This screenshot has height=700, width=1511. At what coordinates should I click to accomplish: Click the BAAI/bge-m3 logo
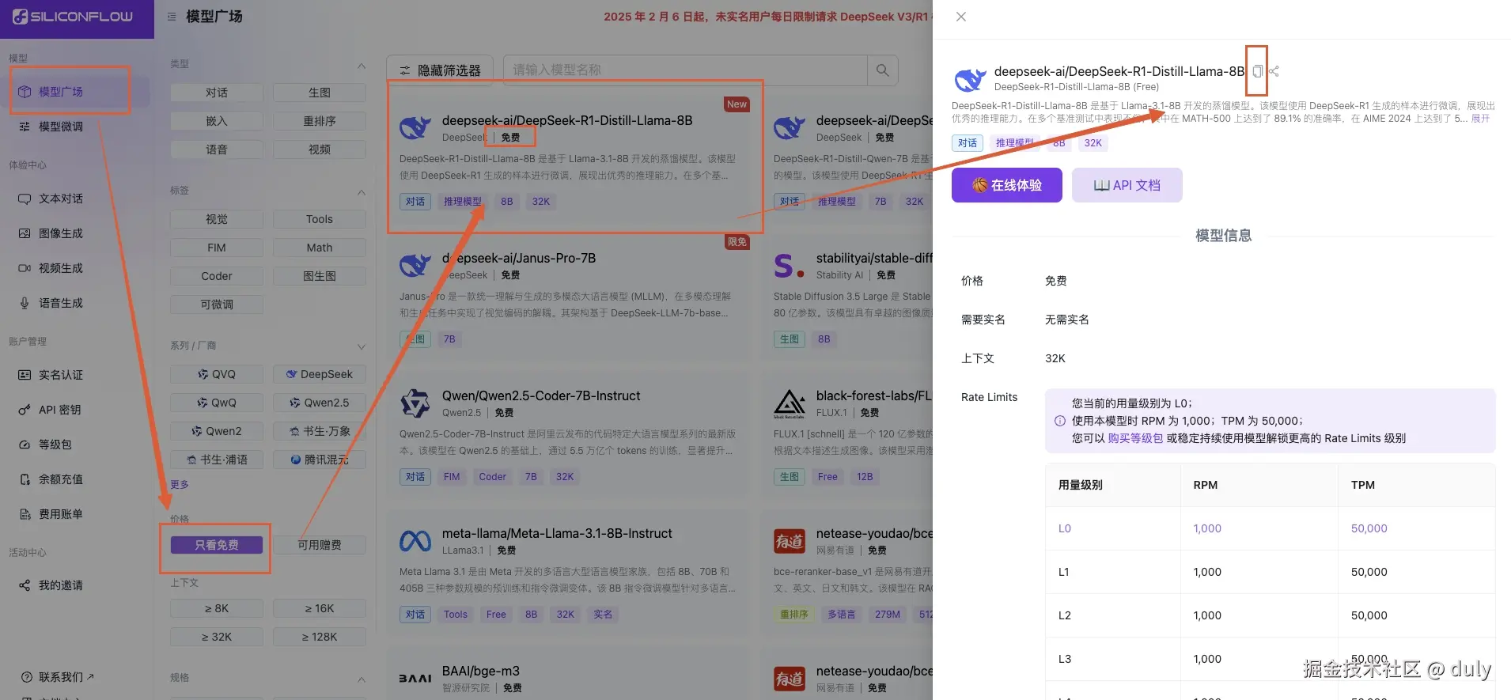pyautogui.click(x=415, y=679)
